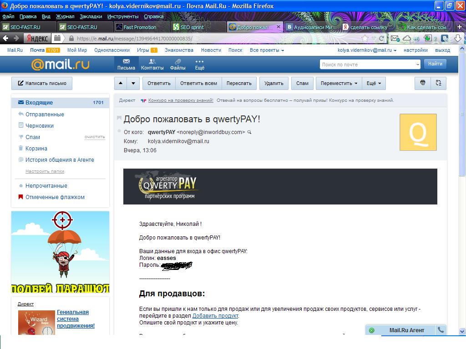Switch to the SEO sprint tab
The image size is (466, 349).
pos(198,27)
